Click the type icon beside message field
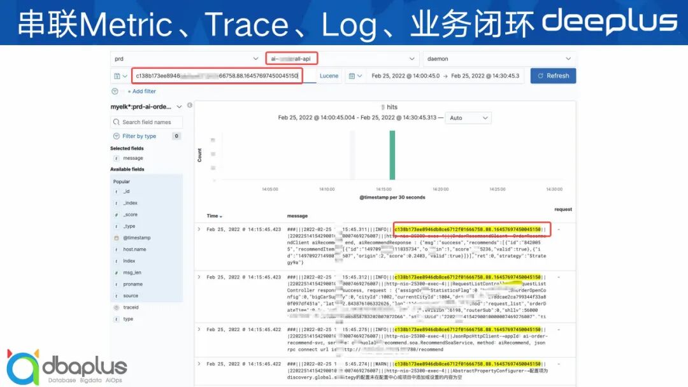 pos(117,158)
